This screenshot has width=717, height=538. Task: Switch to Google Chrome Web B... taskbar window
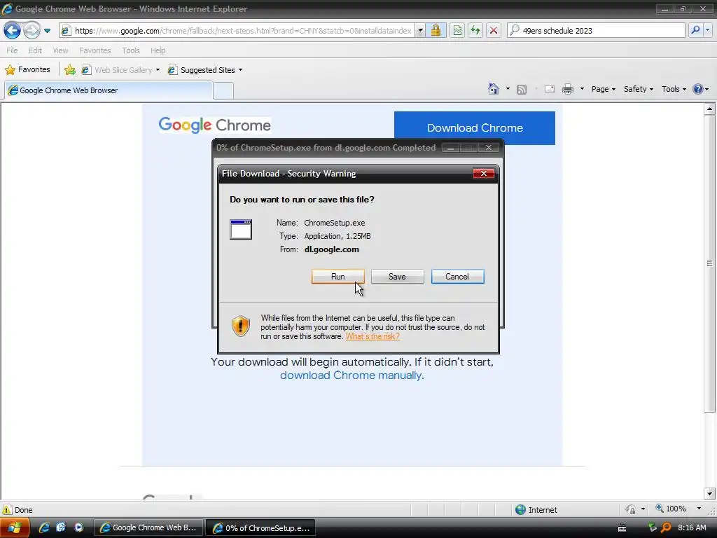click(148, 527)
